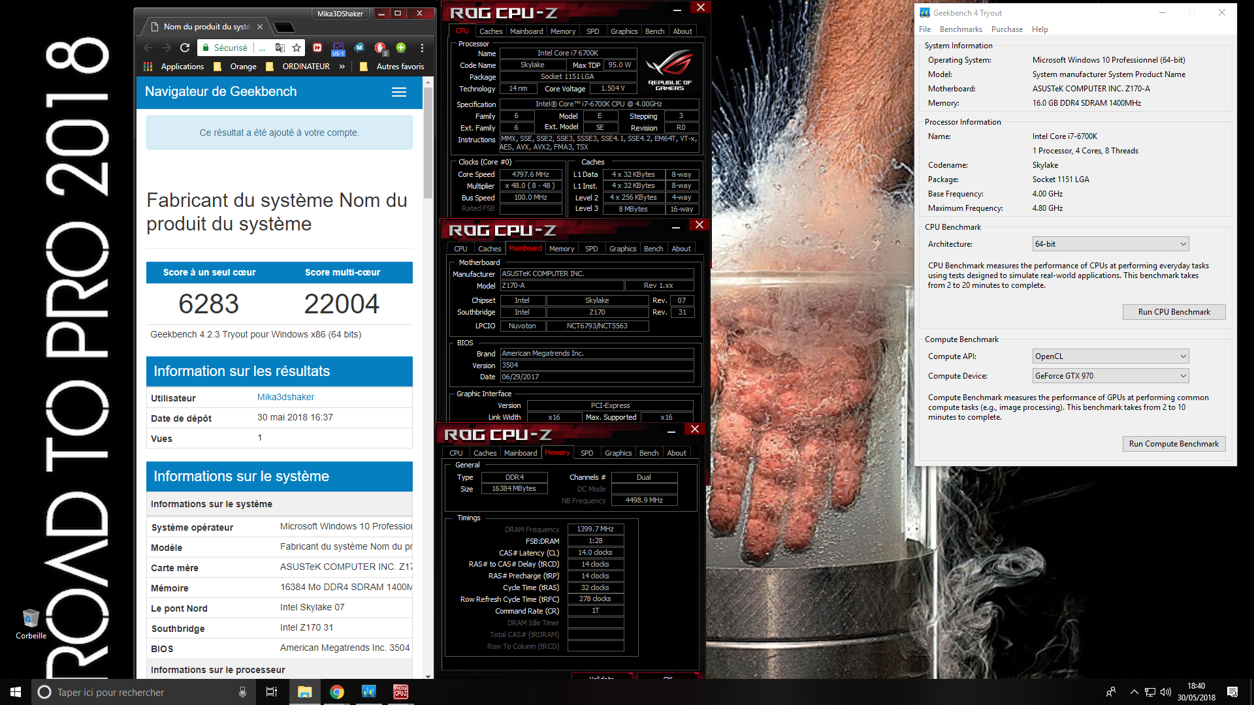The height and width of the screenshot is (705, 1254).
Task: Open the Windows Start menu
Action: (x=16, y=692)
